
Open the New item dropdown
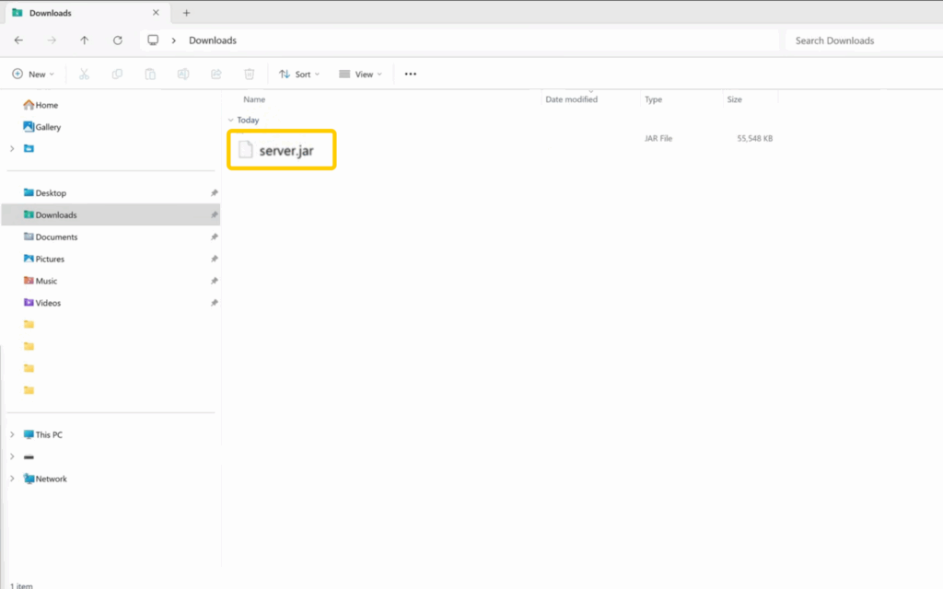(34, 74)
